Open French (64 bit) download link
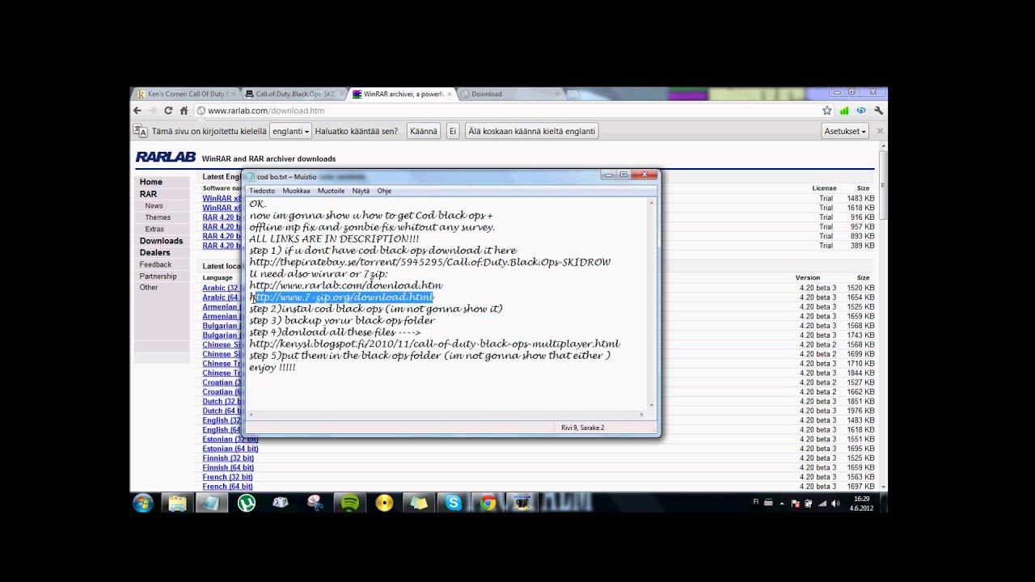1035x582 pixels. coord(227,487)
